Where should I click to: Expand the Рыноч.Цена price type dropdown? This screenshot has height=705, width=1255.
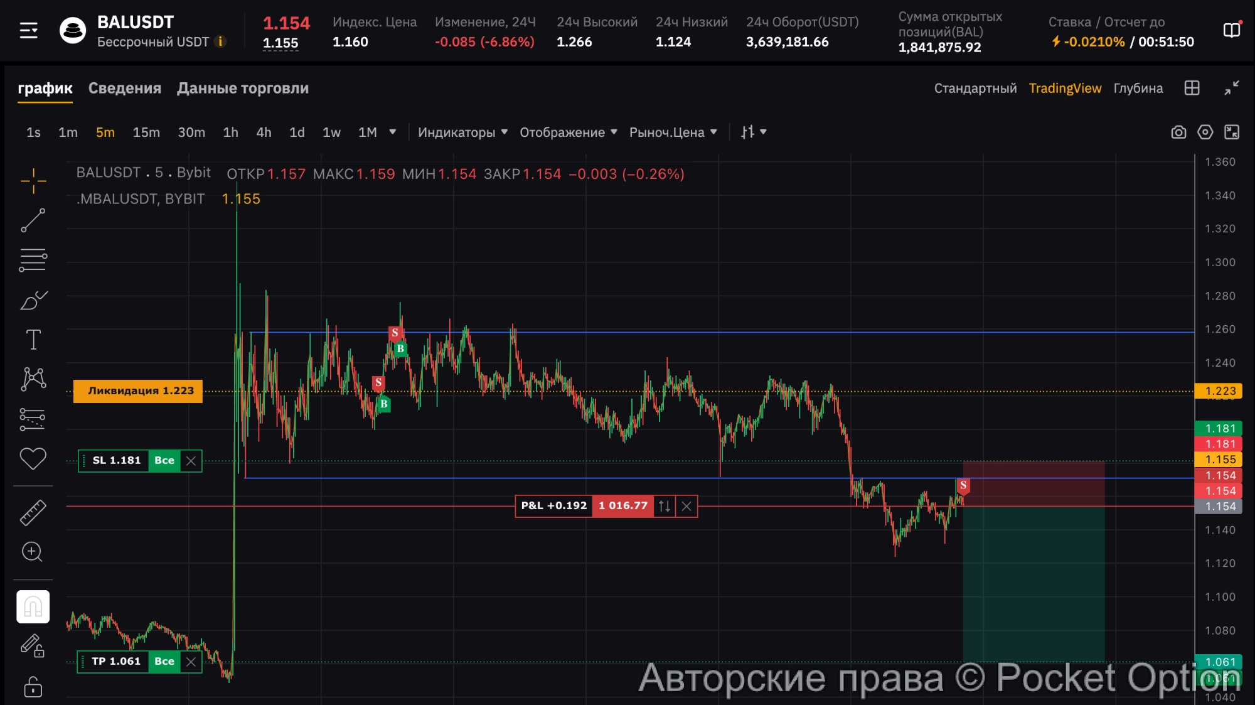coord(673,132)
